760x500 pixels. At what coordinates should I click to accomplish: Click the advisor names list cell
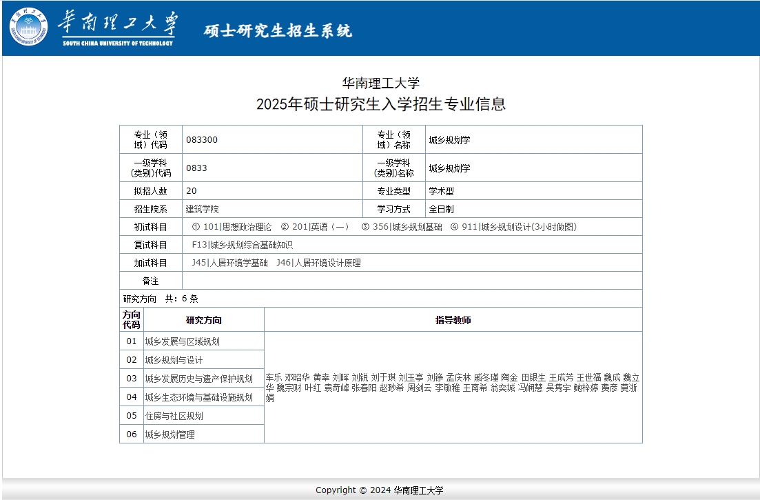(x=453, y=388)
